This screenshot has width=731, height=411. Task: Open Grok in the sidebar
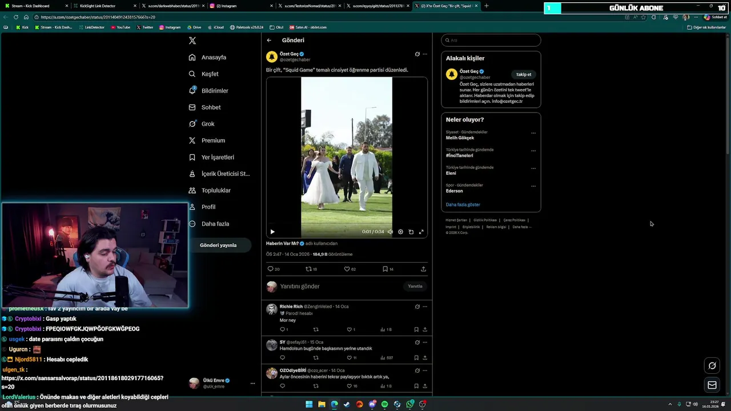(202, 124)
